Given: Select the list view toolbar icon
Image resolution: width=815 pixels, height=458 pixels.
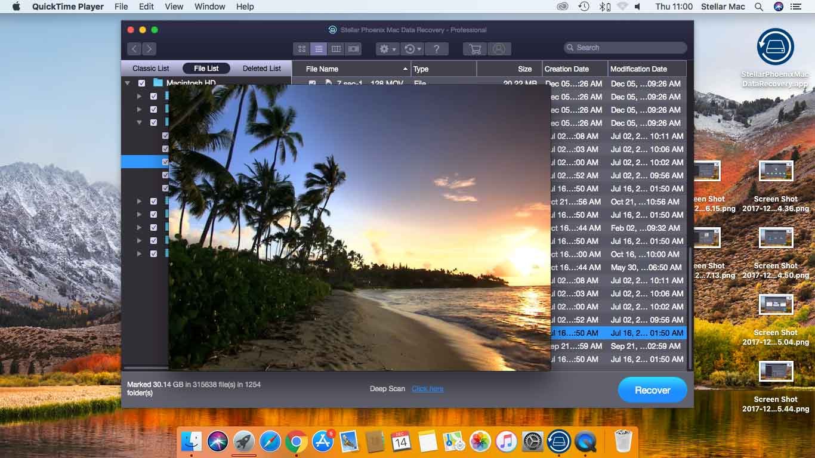Looking at the screenshot, I should [319, 49].
